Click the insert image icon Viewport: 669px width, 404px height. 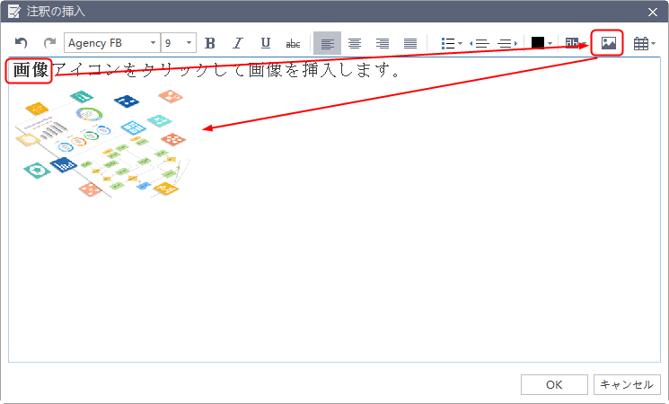pos(609,43)
